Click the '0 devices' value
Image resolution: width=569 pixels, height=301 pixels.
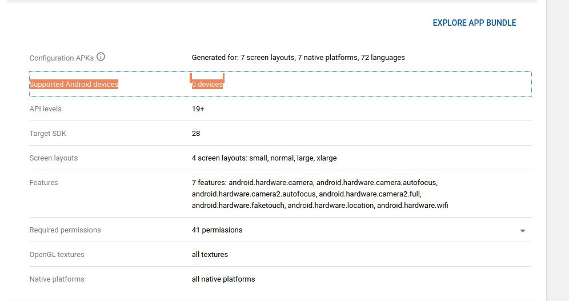[x=207, y=85]
